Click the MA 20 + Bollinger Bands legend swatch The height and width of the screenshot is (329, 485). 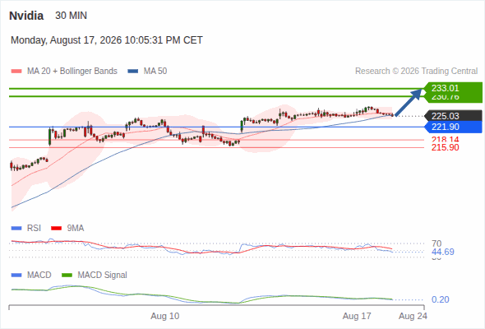pyautogui.click(x=16, y=72)
